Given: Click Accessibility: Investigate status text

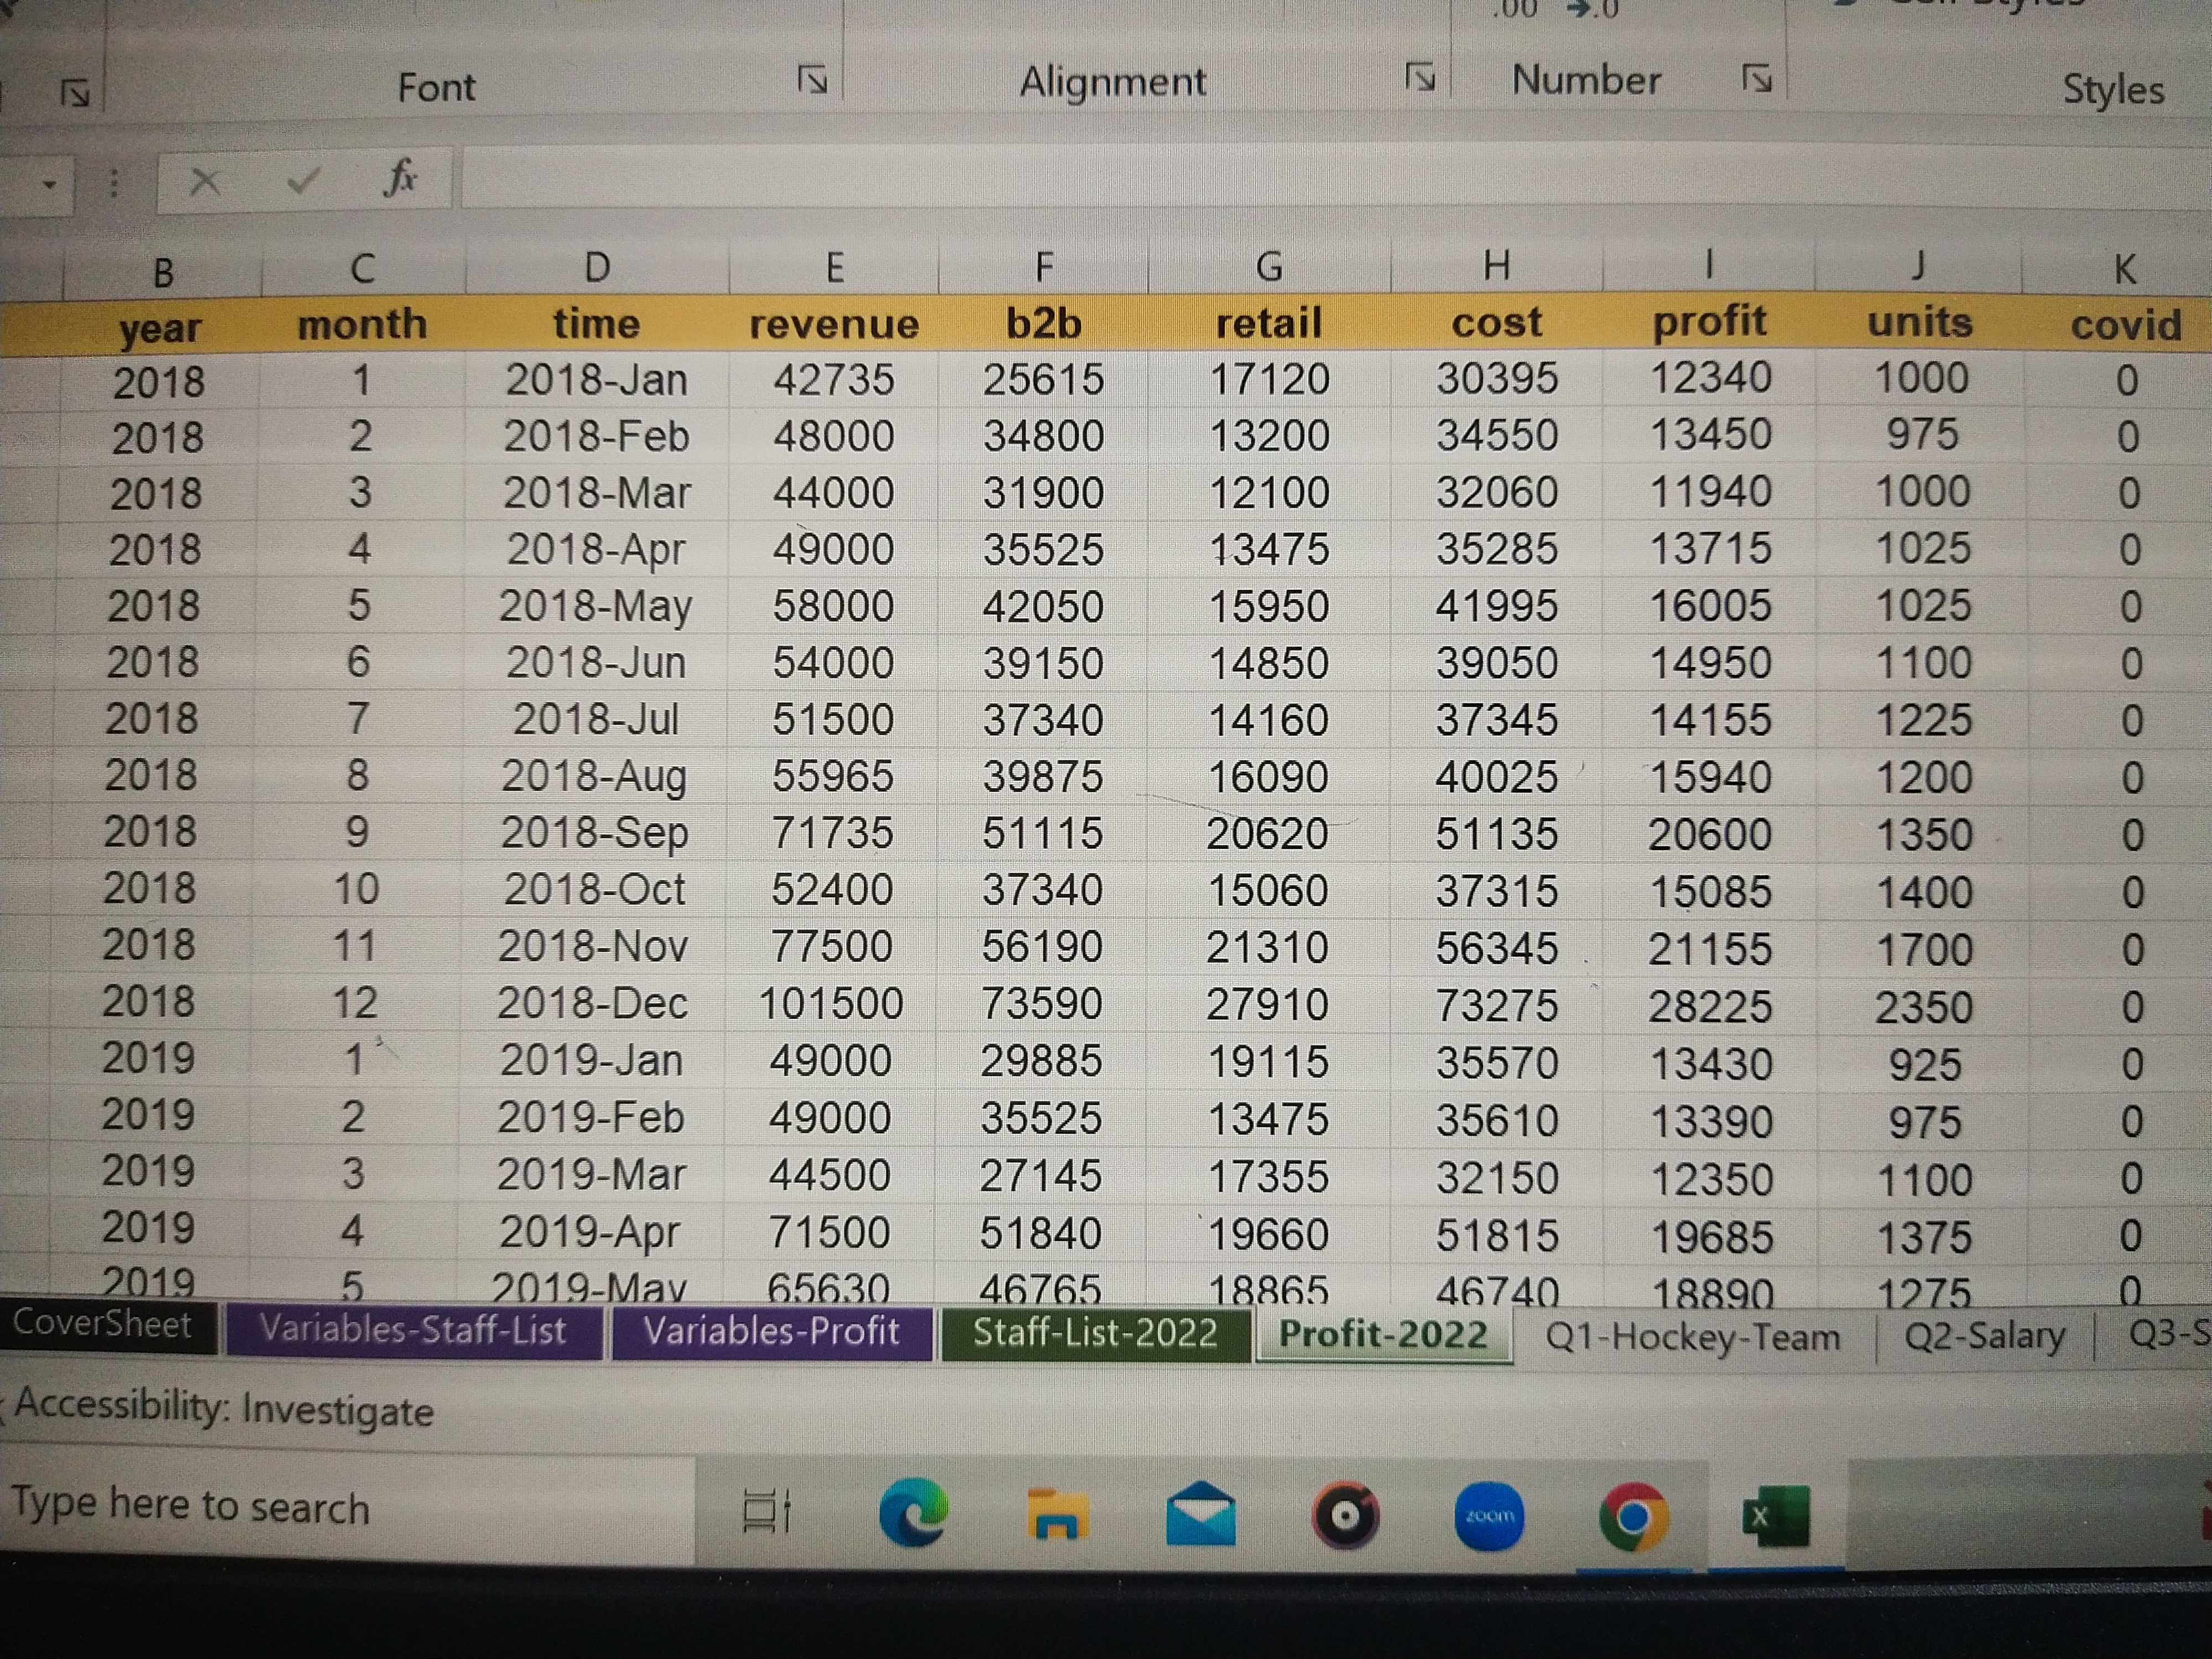Looking at the screenshot, I should [x=224, y=1409].
